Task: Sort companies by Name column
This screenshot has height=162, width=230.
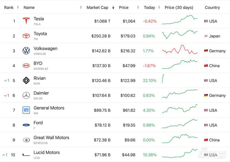Action: 29,8
